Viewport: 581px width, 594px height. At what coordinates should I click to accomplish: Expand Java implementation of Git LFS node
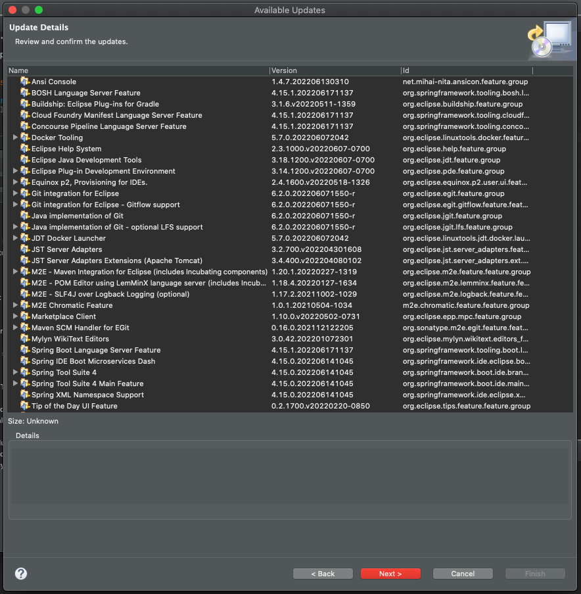(15, 227)
